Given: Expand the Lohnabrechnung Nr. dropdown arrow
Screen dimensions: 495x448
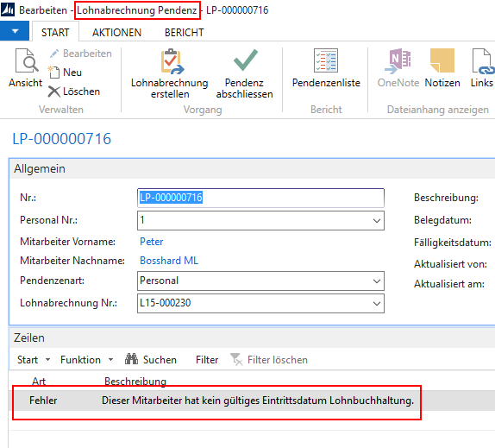Looking at the screenshot, I should tap(376, 303).
